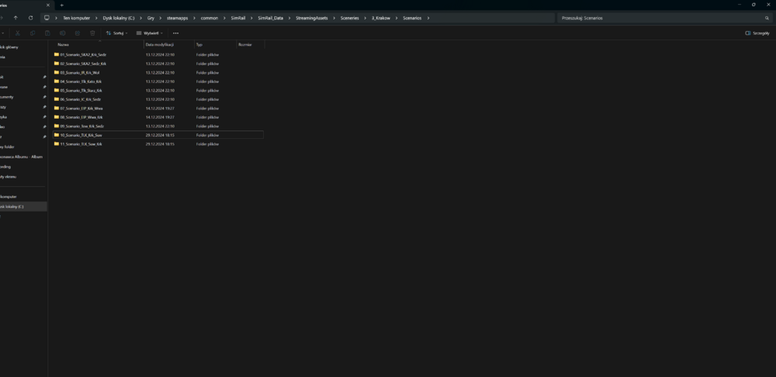Open the Sortuj dropdown
The image size is (776, 377).
coord(117,33)
